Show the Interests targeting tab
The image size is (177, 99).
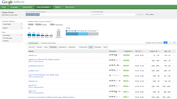click(39, 47)
